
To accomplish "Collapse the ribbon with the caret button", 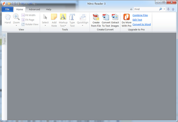I will point(131,9).
